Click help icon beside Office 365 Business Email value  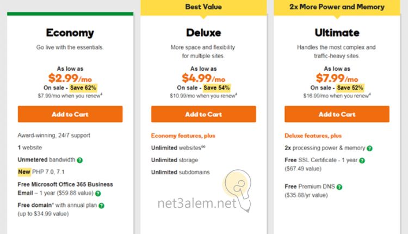click(98, 193)
